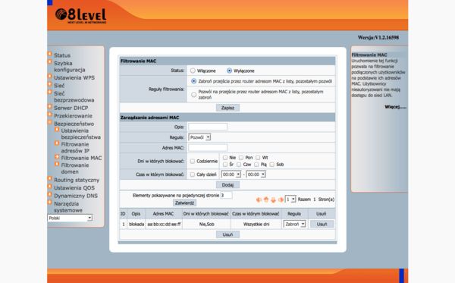The height and width of the screenshot is (283, 455).
Task: Click the items per page input field
Action: point(226,195)
